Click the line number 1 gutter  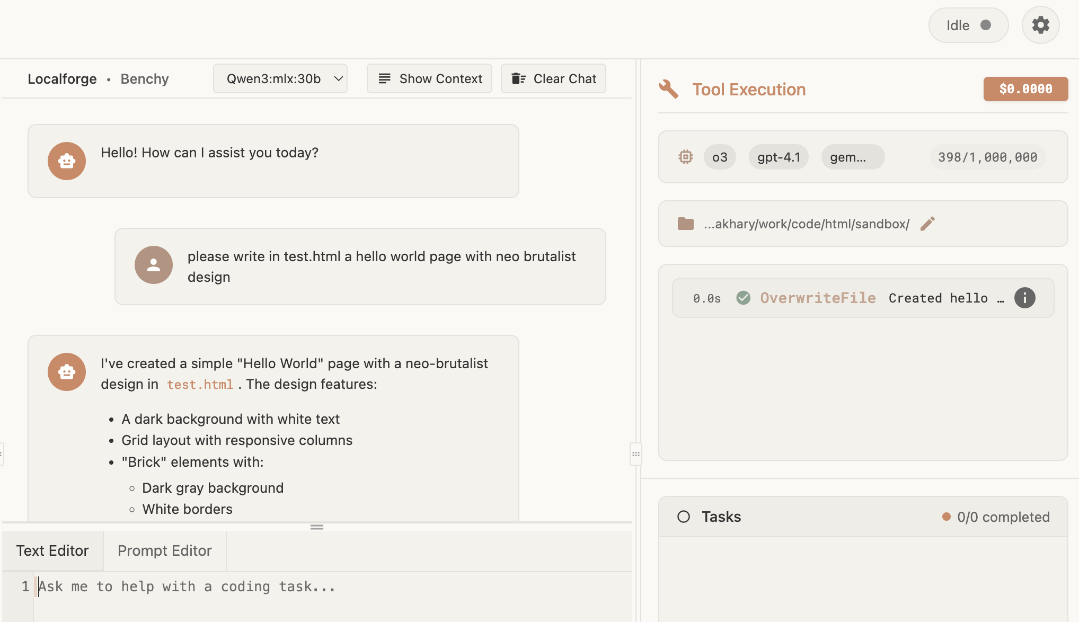click(x=25, y=587)
